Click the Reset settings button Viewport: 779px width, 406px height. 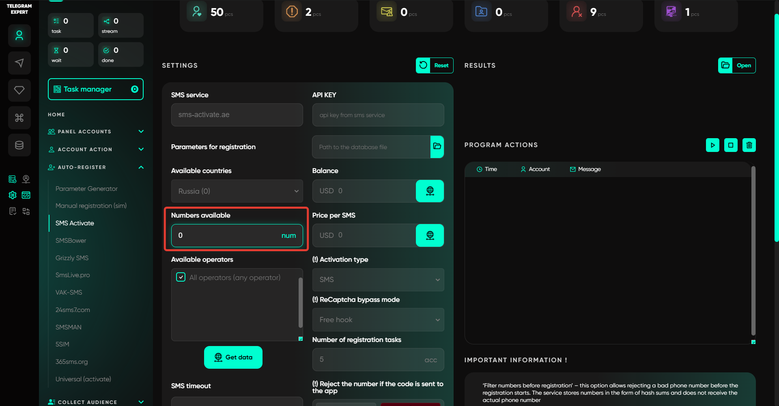tap(435, 66)
